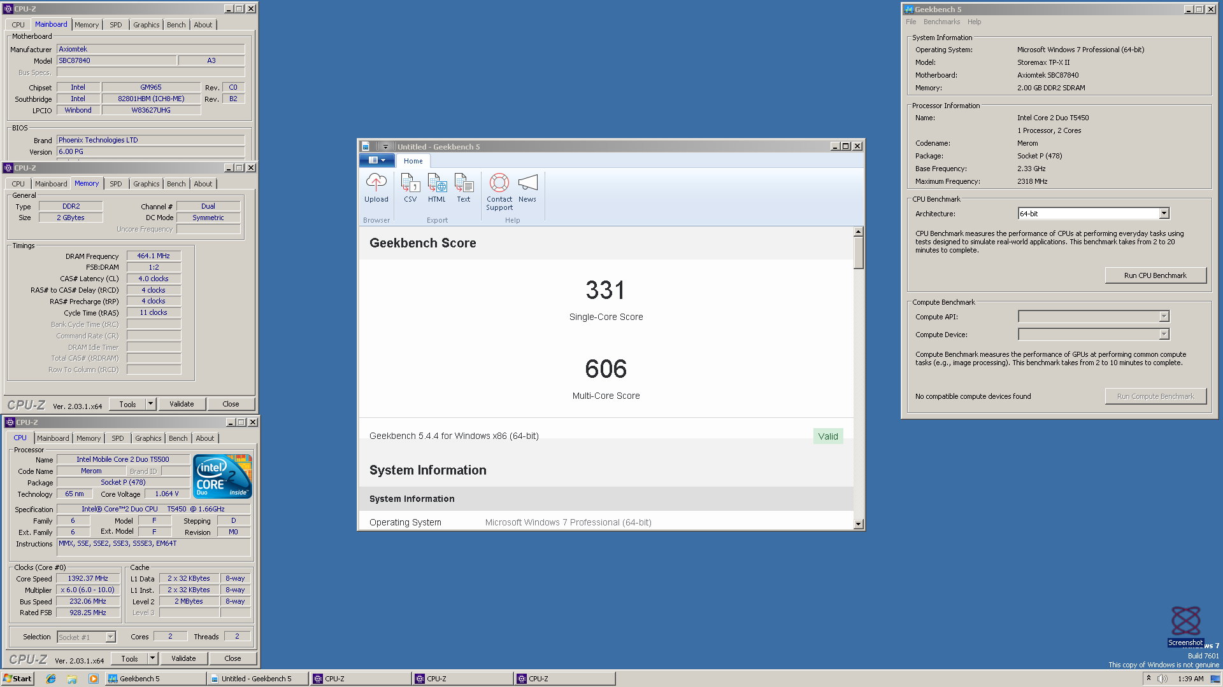Open CPU tab in top CPU-Z window
Viewport: 1223px width, 687px height.
click(x=18, y=25)
